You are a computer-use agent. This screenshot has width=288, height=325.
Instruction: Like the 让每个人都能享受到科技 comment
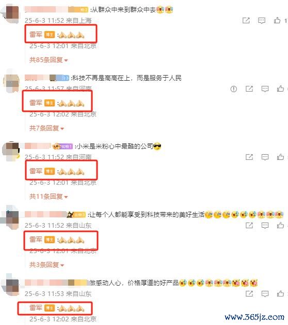280,225
